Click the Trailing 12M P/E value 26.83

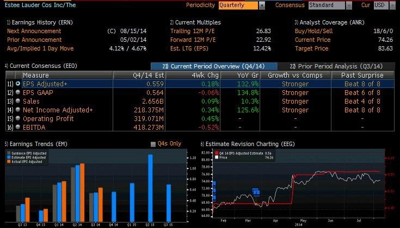[263, 31]
